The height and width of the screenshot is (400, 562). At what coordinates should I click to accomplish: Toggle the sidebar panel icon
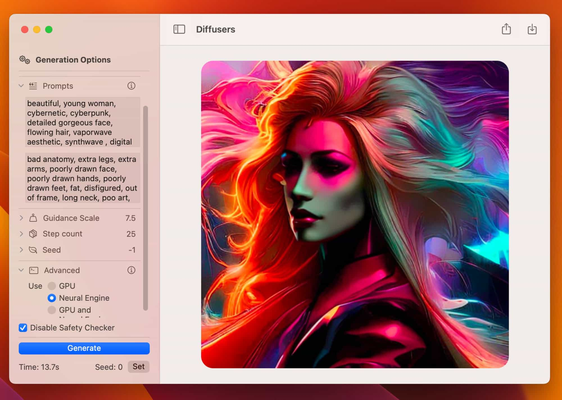(x=179, y=29)
